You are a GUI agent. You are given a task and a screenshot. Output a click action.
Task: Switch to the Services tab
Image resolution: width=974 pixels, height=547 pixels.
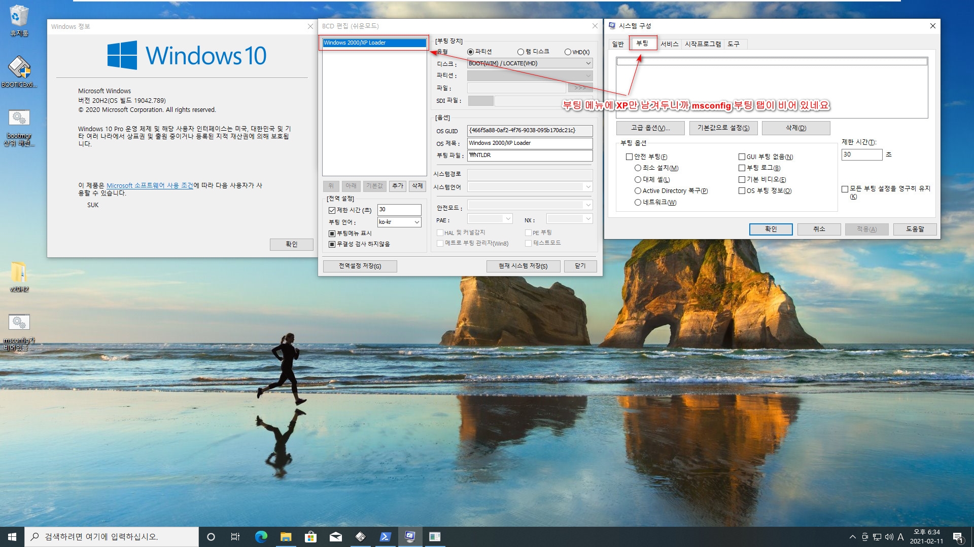[x=669, y=44]
